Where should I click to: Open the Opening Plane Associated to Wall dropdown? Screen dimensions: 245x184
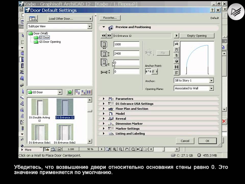211,88
